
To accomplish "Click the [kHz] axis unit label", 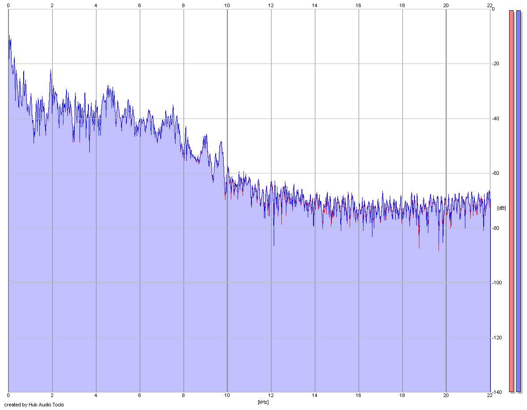I will 263,402.
